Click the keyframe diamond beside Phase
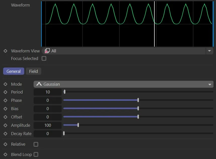This screenshot has height=159, width=216. point(5,100)
